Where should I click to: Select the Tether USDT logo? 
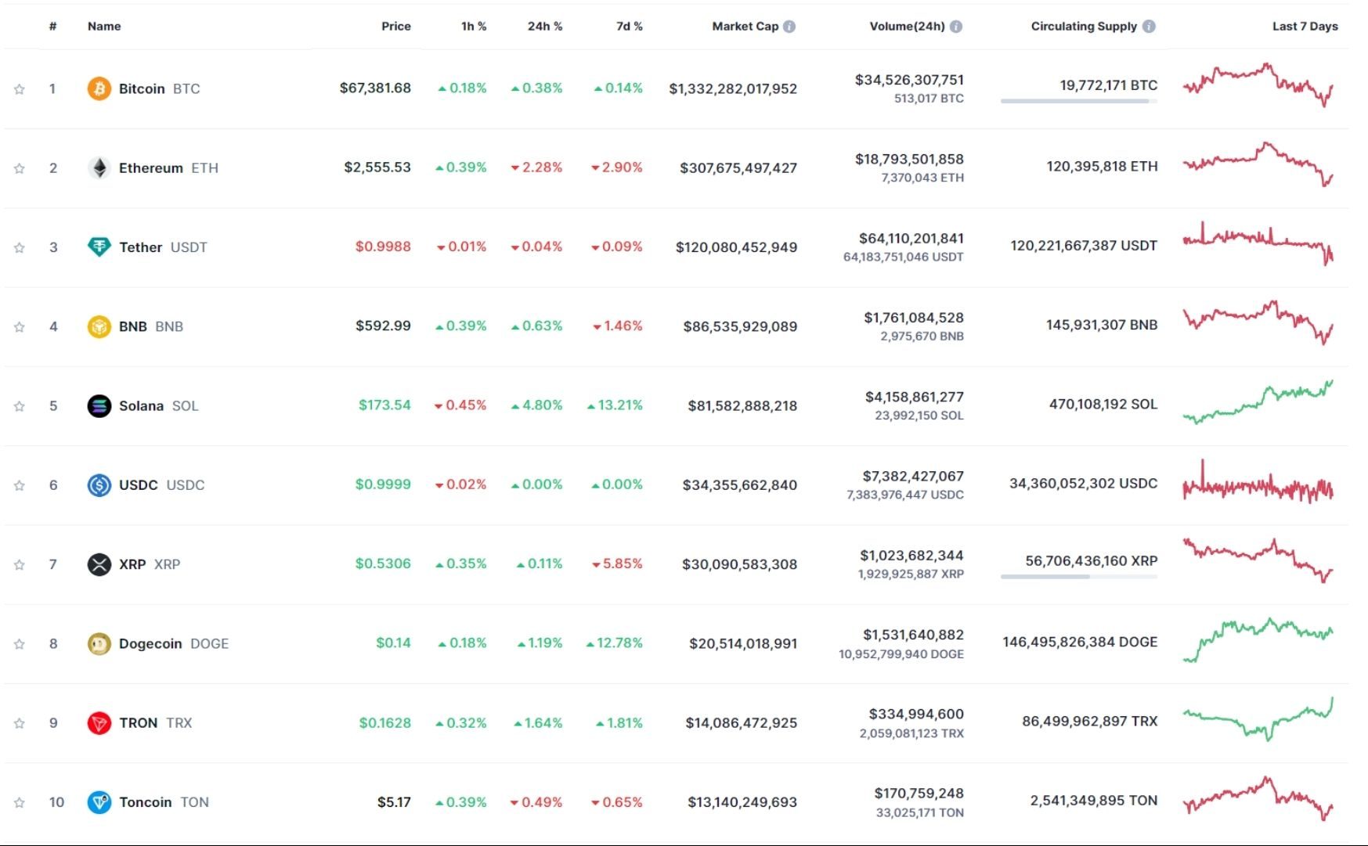(x=98, y=247)
